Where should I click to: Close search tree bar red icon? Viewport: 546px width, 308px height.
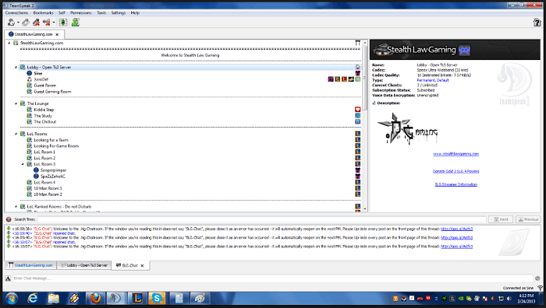point(9,219)
